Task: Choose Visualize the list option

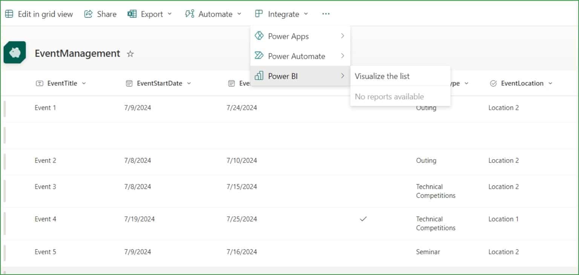Action: pyautogui.click(x=400, y=76)
